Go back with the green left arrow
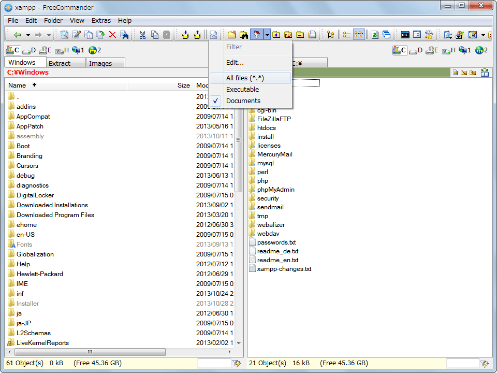 tap(18, 35)
